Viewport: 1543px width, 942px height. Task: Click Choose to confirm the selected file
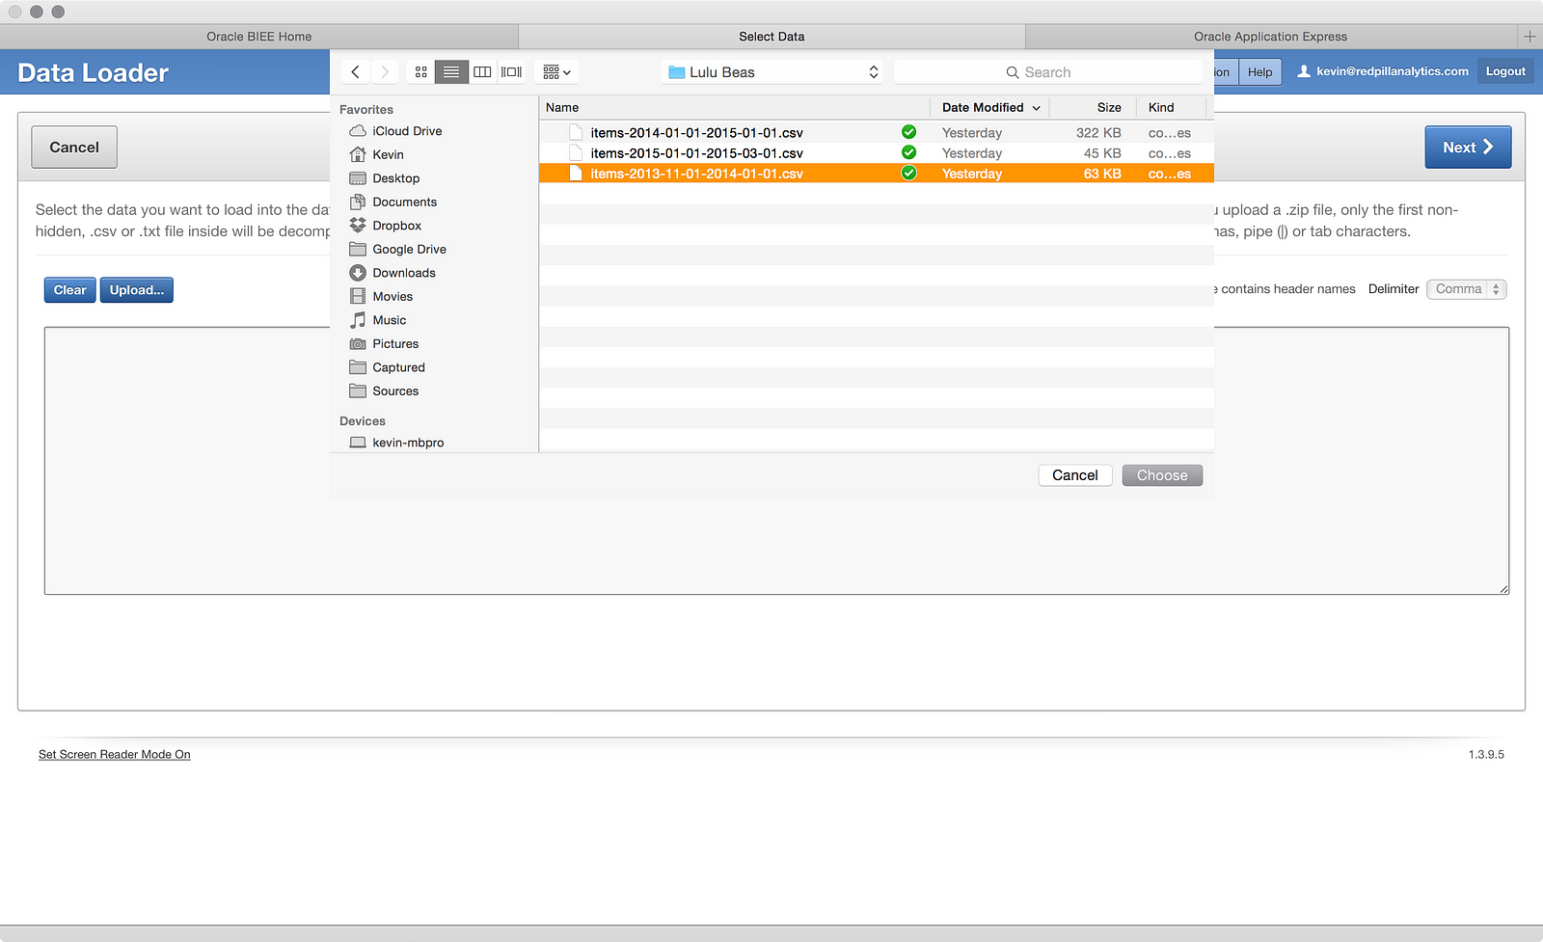pyautogui.click(x=1162, y=475)
